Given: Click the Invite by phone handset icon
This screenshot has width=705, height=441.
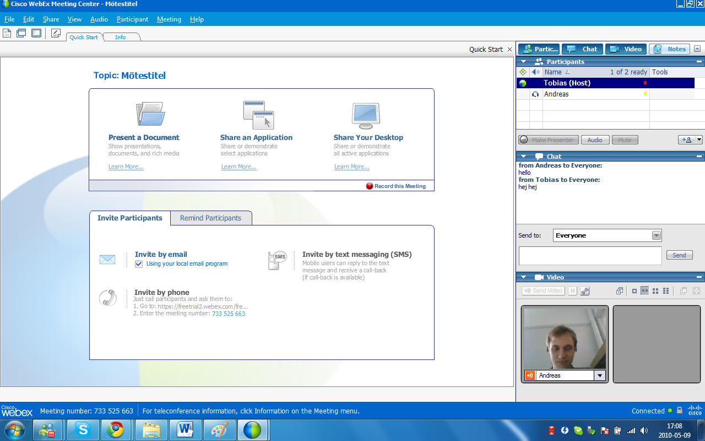Looking at the screenshot, I should coord(108,298).
